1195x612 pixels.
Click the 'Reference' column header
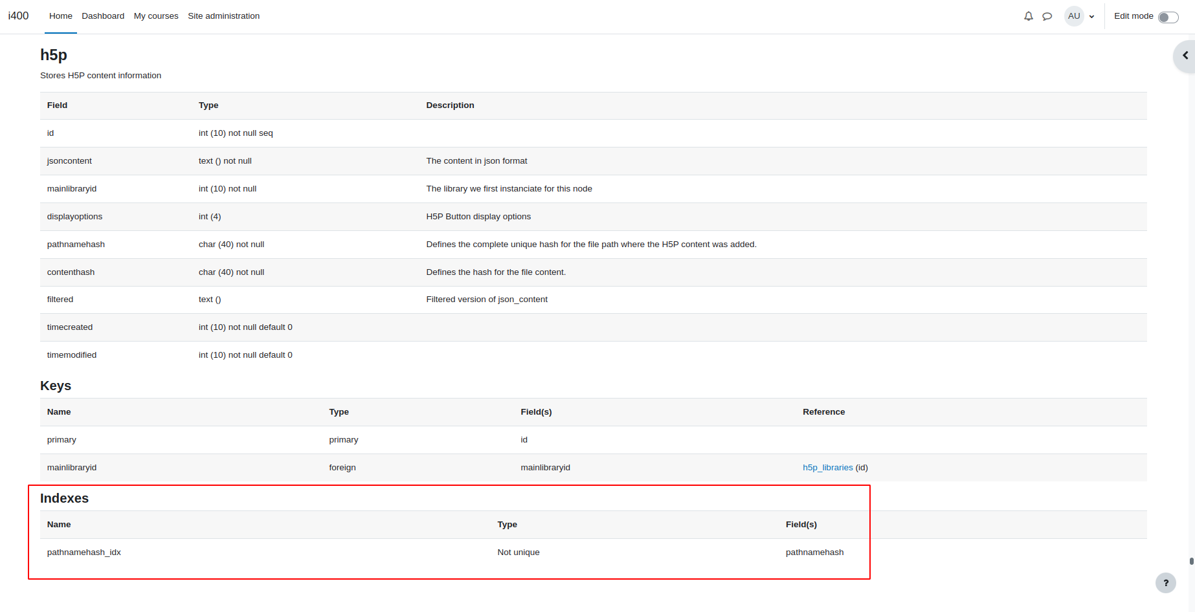tap(823, 412)
